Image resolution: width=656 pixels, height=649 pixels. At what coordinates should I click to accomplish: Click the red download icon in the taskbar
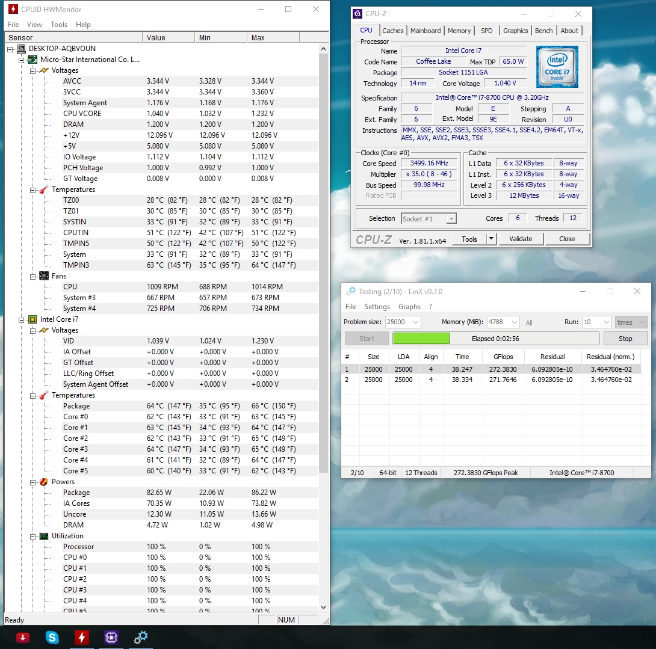click(x=23, y=637)
